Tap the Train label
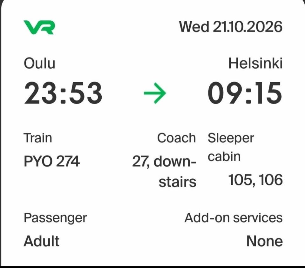The height and width of the screenshot is (268, 305). coord(38,138)
